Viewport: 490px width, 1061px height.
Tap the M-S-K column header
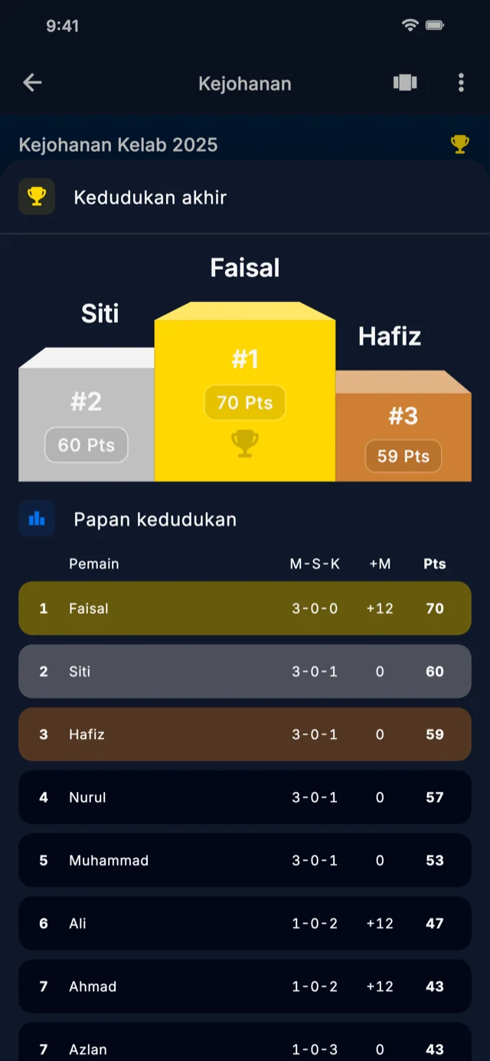(315, 564)
